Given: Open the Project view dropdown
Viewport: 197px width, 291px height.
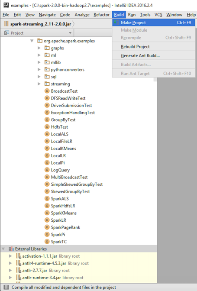Looking at the screenshot, I should click(x=70, y=33).
